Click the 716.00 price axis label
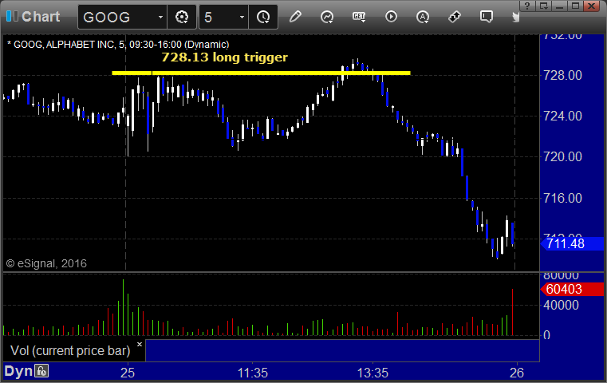The image size is (607, 383). [562, 198]
